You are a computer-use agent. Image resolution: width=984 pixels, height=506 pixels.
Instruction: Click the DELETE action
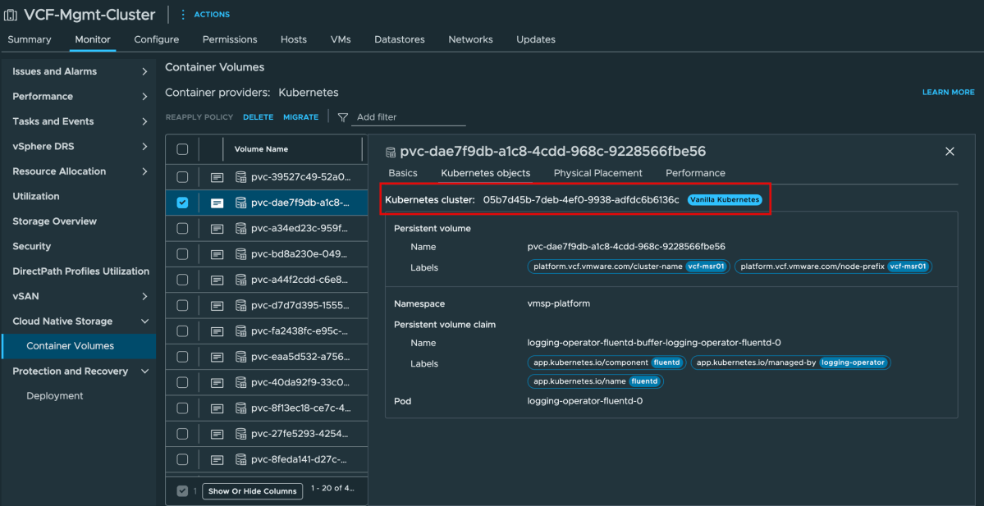coord(258,117)
